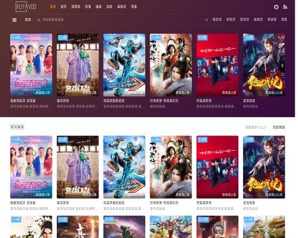
Task: Click the outlined section label above lower grid
Action: pos(17,127)
